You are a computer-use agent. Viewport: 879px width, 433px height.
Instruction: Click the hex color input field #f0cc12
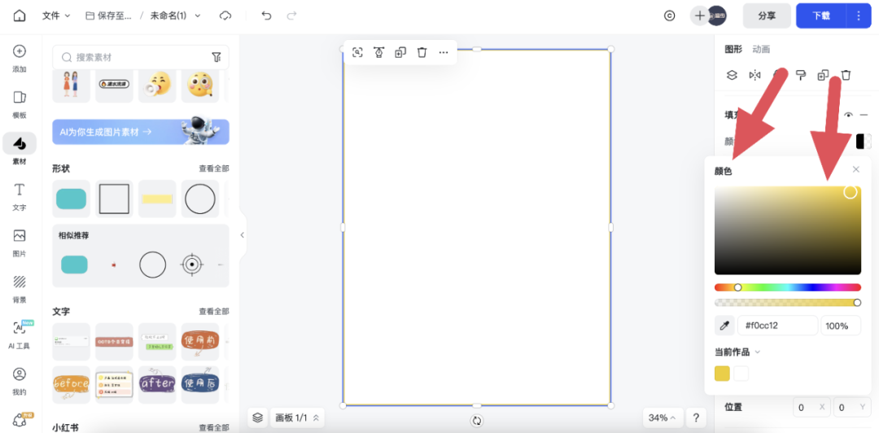(776, 326)
